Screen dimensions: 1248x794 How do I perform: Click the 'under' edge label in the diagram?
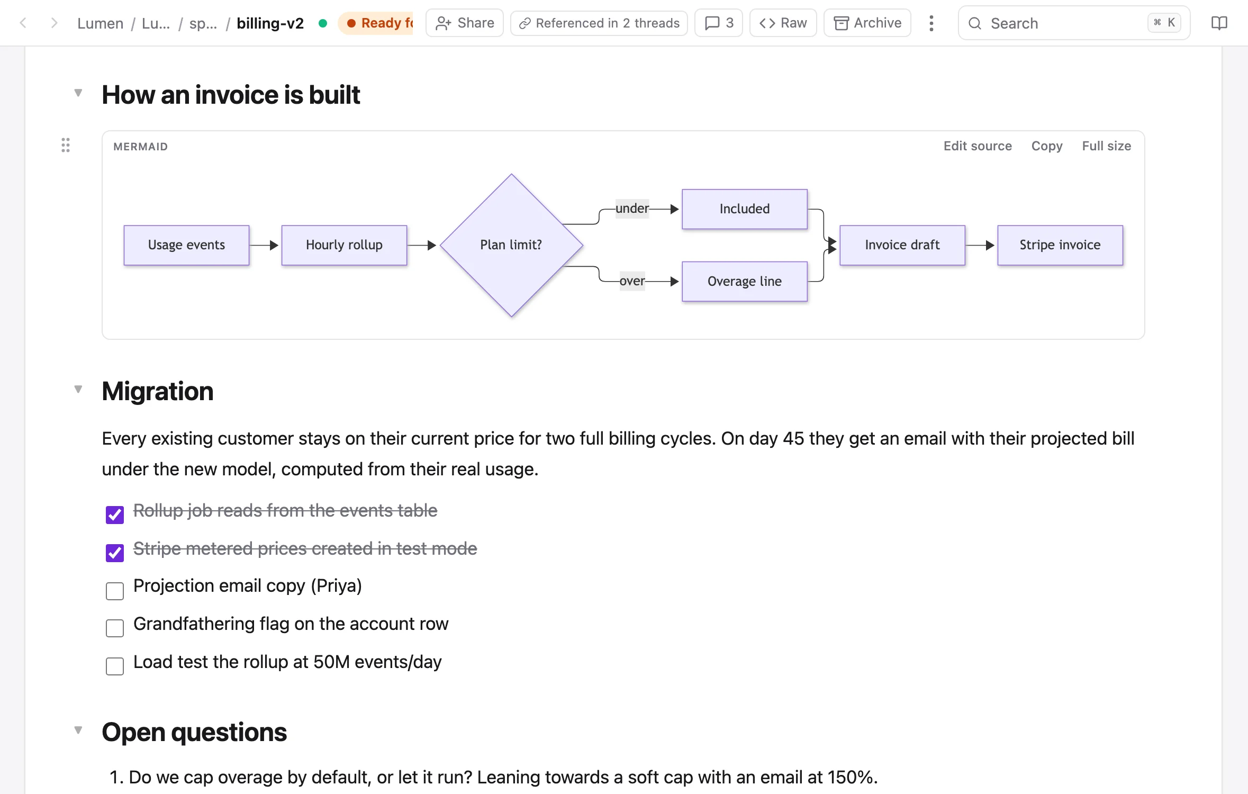(632, 209)
